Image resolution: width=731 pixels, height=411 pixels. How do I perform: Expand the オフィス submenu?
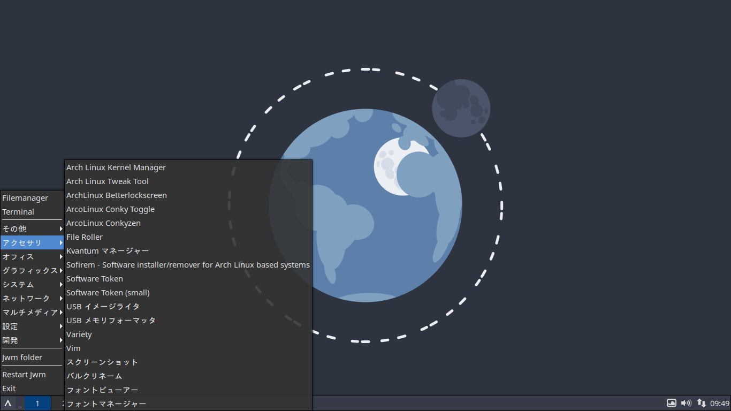point(32,257)
